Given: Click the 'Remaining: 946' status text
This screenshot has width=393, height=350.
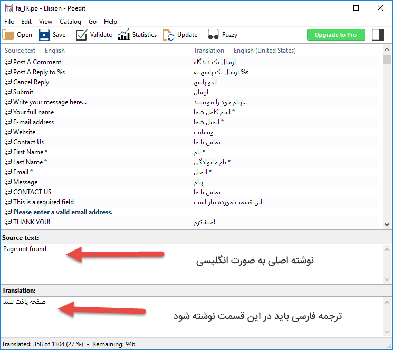Looking at the screenshot, I should [113, 344].
